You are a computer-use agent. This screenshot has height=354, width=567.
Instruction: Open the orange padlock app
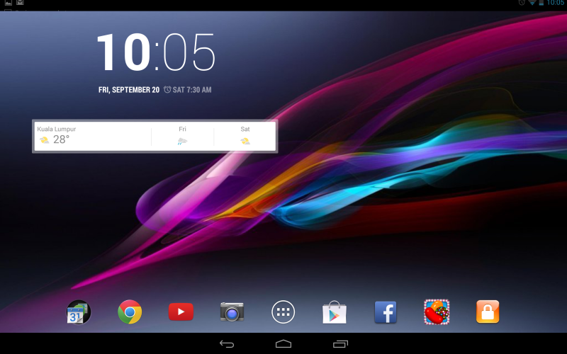[x=488, y=312]
